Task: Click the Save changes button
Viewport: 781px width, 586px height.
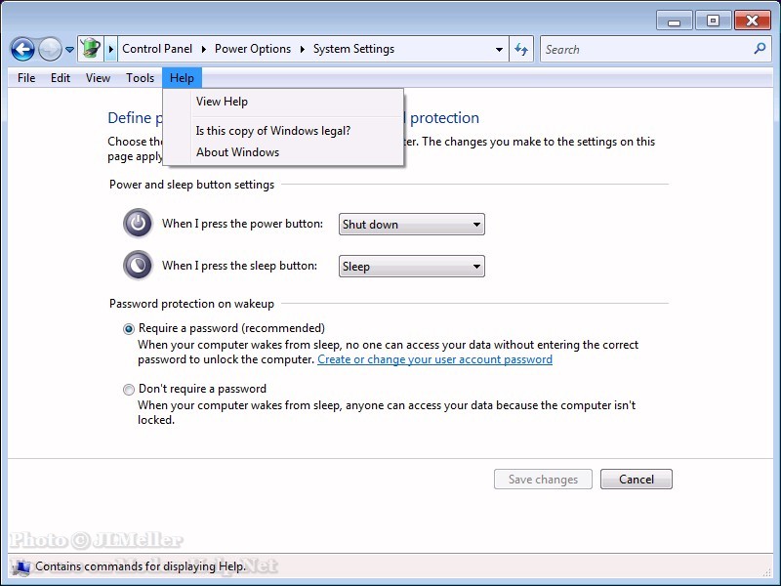Action: pyautogui.click(x=543, y=480)
